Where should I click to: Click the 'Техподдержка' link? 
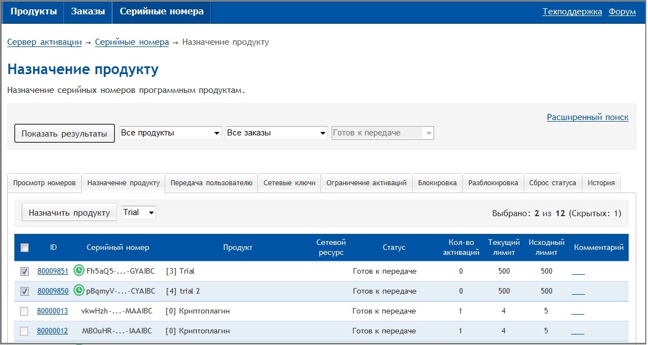(x=572, y=12)
